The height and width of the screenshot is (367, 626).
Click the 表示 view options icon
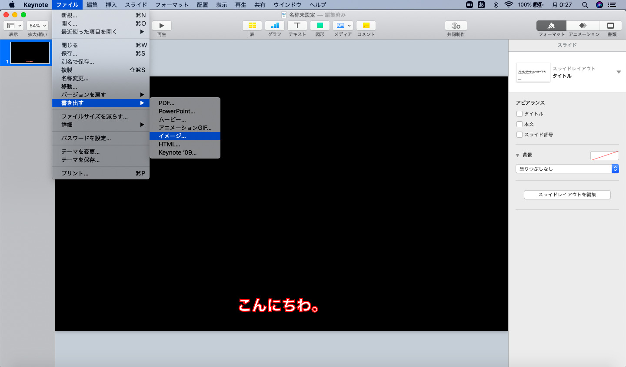(x=14, y=26)
